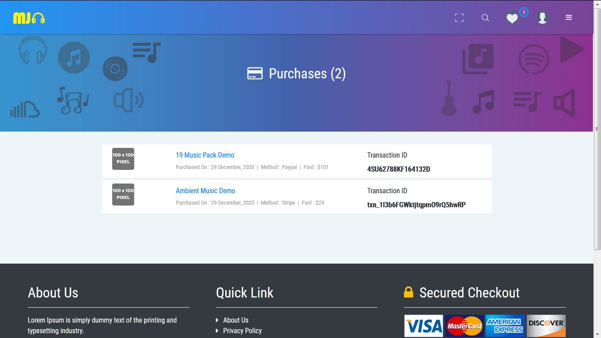This screenshot has width=601, height=338.
Task: Click the user profile avatar icon
Action: 542,18
